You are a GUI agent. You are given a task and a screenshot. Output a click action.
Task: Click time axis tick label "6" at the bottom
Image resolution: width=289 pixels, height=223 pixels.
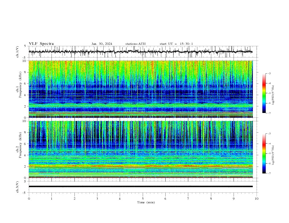(165, 199)
